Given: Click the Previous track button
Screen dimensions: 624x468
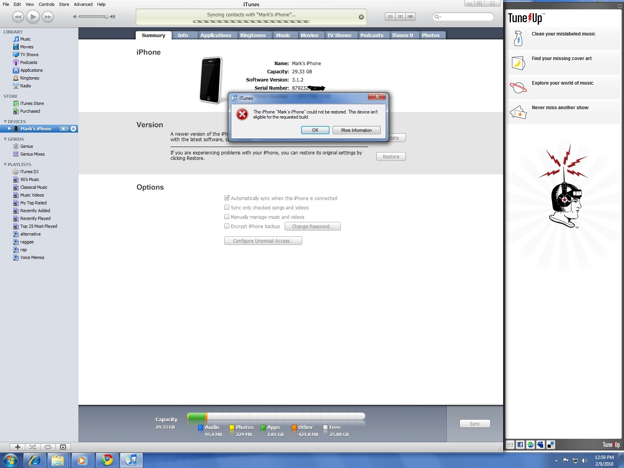Looking at the screenshot, I should click(18, 17).
